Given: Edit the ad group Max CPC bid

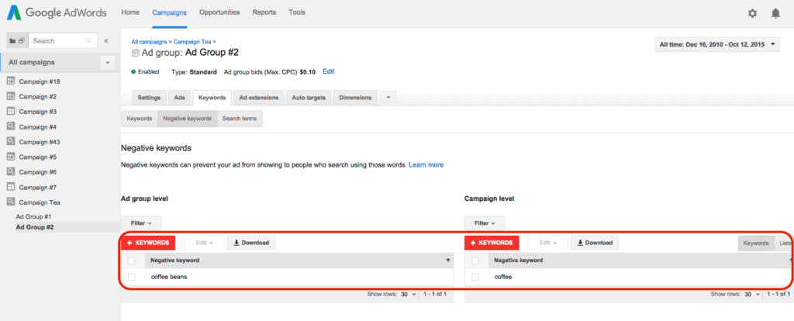Looking at the screenshot, I should 328,71.
